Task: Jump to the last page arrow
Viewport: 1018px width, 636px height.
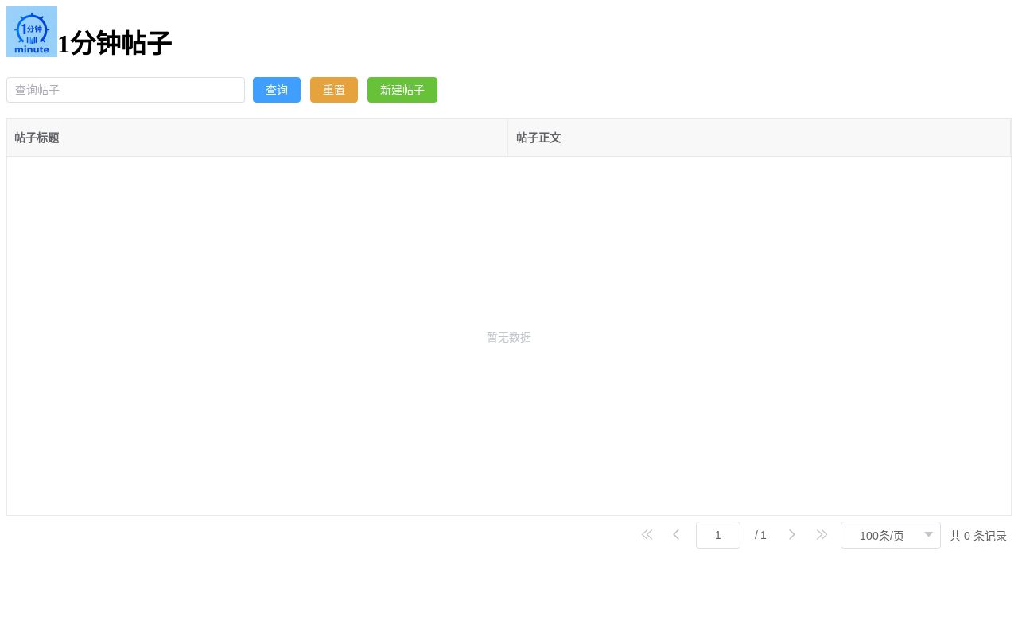Action: click(822, 535)
